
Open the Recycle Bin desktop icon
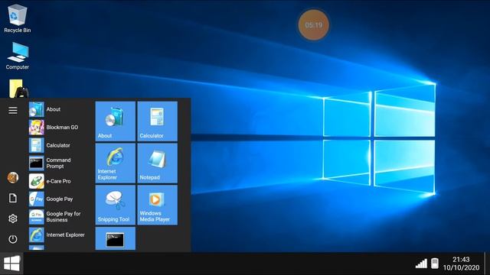coord(17,18)
